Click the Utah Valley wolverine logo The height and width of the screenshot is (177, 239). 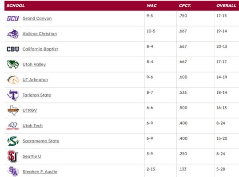[13, 64]
